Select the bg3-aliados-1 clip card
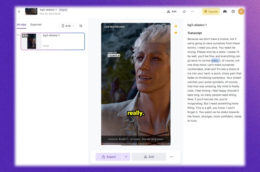Image resolution: width=260 pixels, height=172 pixels. [53, 41]
